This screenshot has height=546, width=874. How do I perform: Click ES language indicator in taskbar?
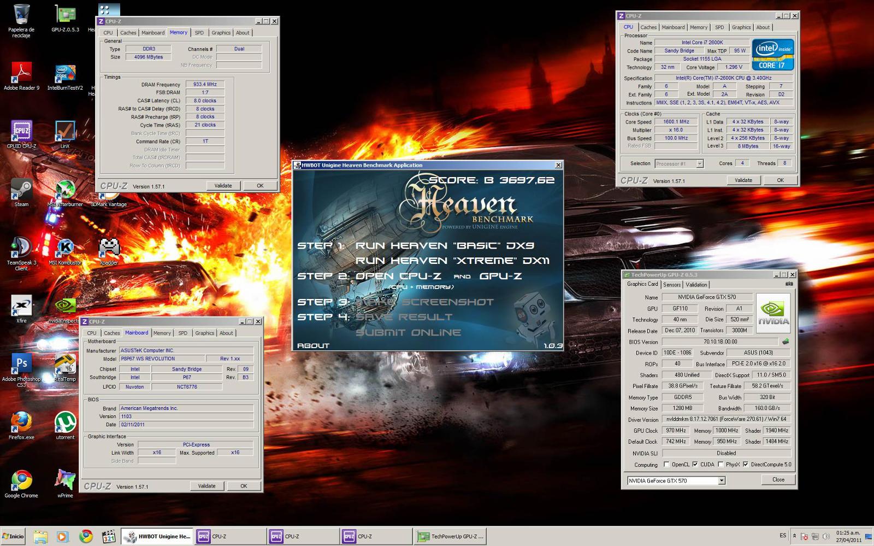pos(783,536)
